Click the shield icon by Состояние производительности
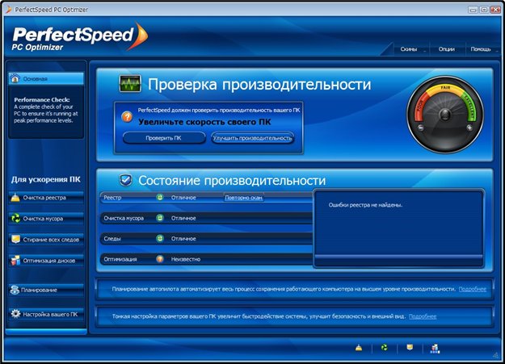 [125, 180]
